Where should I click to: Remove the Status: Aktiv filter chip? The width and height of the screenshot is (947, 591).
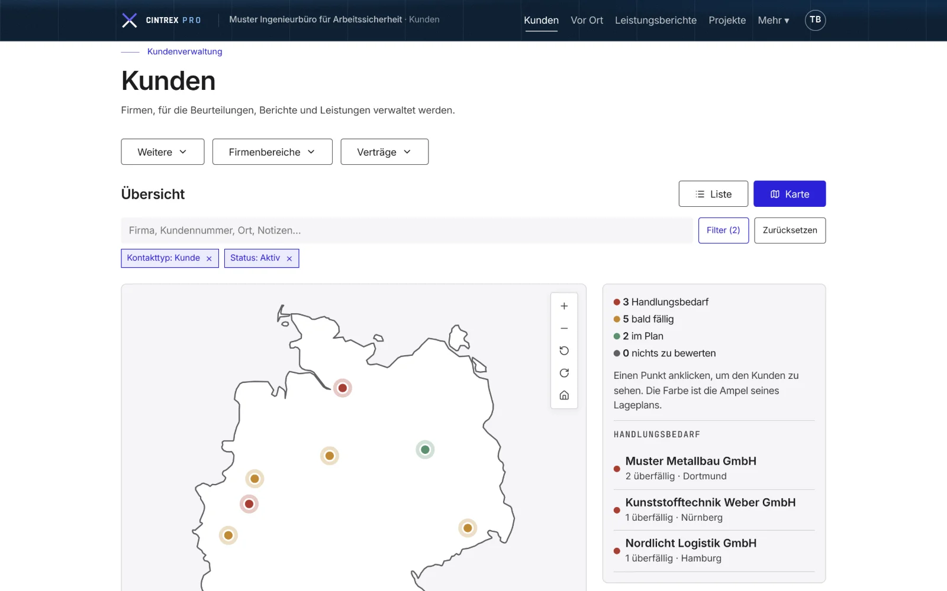click(x=289, y=258)
